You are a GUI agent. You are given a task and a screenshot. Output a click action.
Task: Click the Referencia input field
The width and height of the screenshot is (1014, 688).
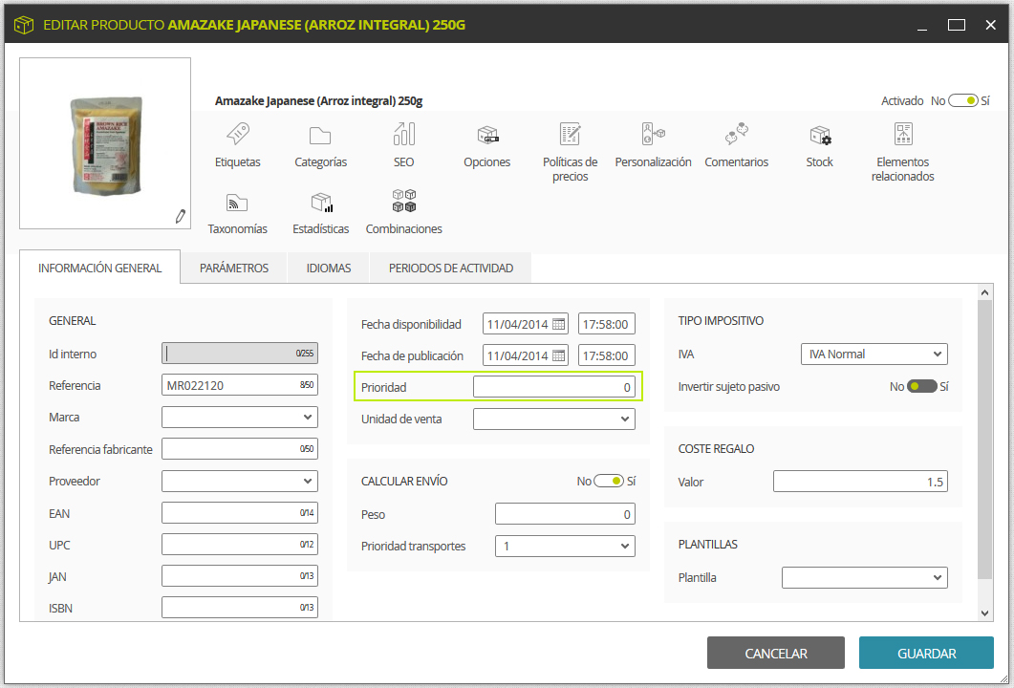coord(240,385)
